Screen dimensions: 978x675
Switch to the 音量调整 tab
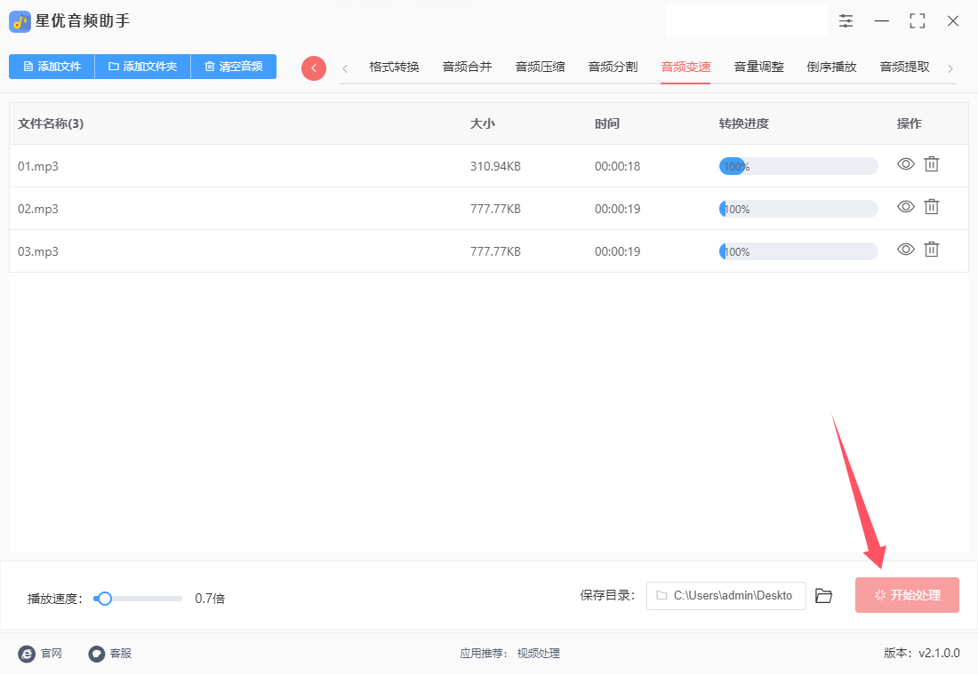click(759, 67)
